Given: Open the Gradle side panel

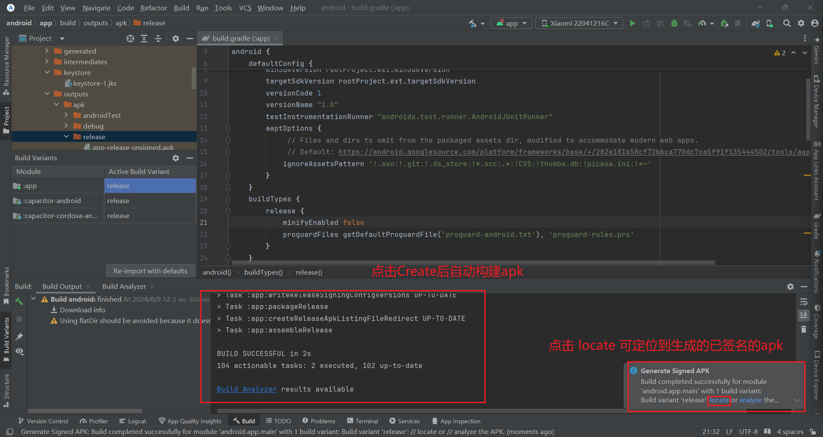Looking at the screenshot, I should click(x=817, y=226).
